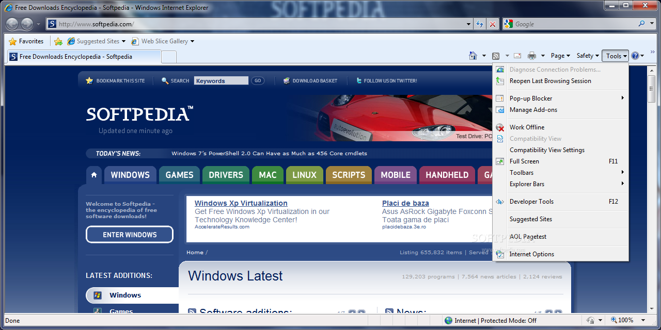Click the Download Basket icon
This screenshot has height=330, width=661.
tap(287, 80)
